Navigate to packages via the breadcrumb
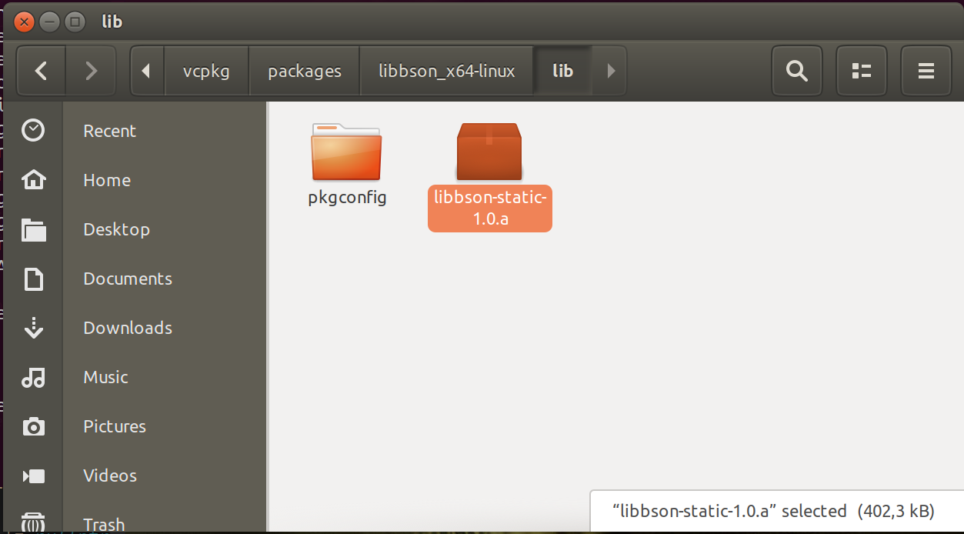 (304, 71)
